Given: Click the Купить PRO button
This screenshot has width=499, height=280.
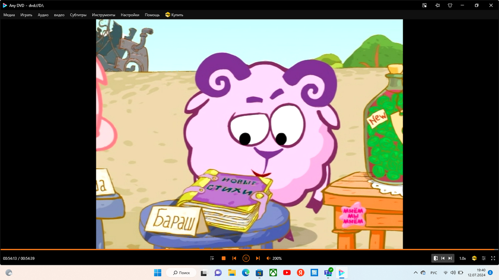Looking at the screenshot, I should (x=174, y=15).
